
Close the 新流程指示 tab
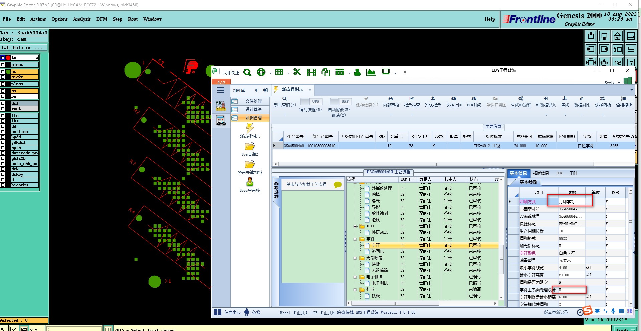310,90
